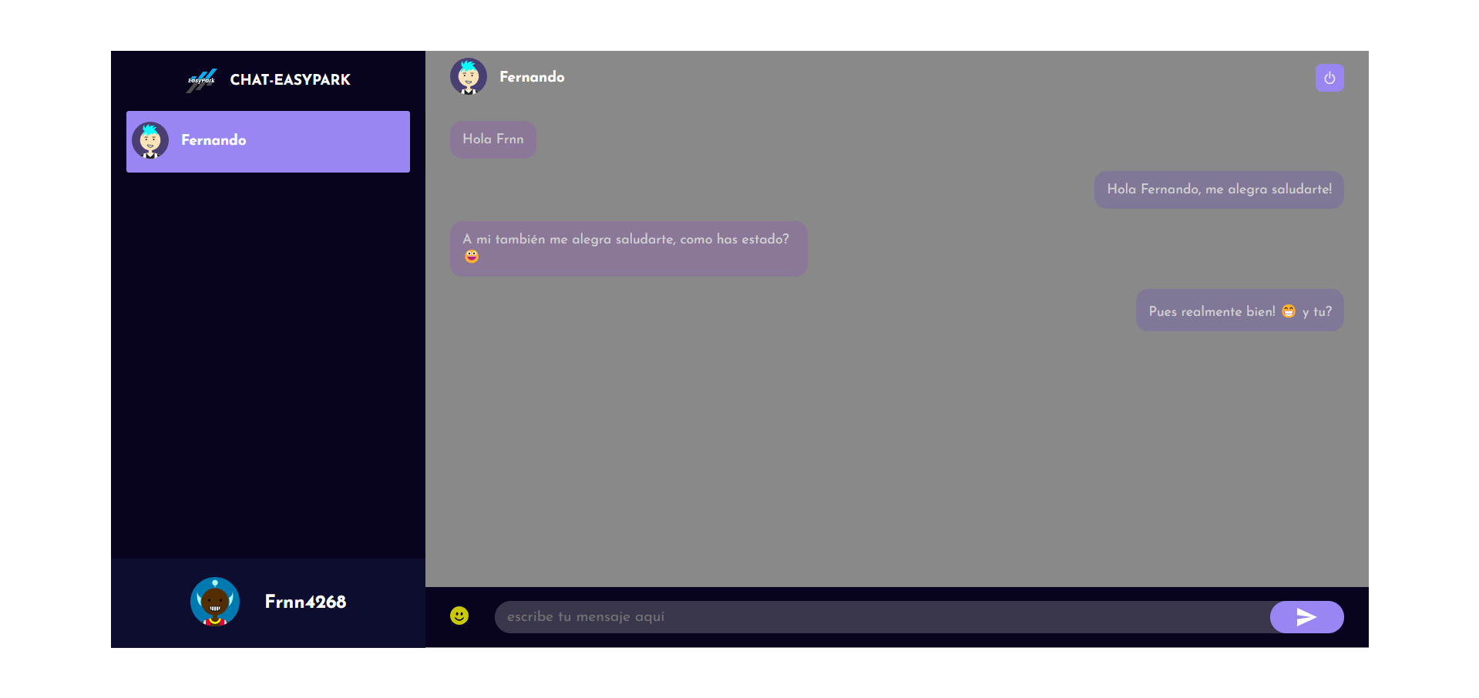Click Fernando's avatar in the chat header

click(x=469, y=77)
